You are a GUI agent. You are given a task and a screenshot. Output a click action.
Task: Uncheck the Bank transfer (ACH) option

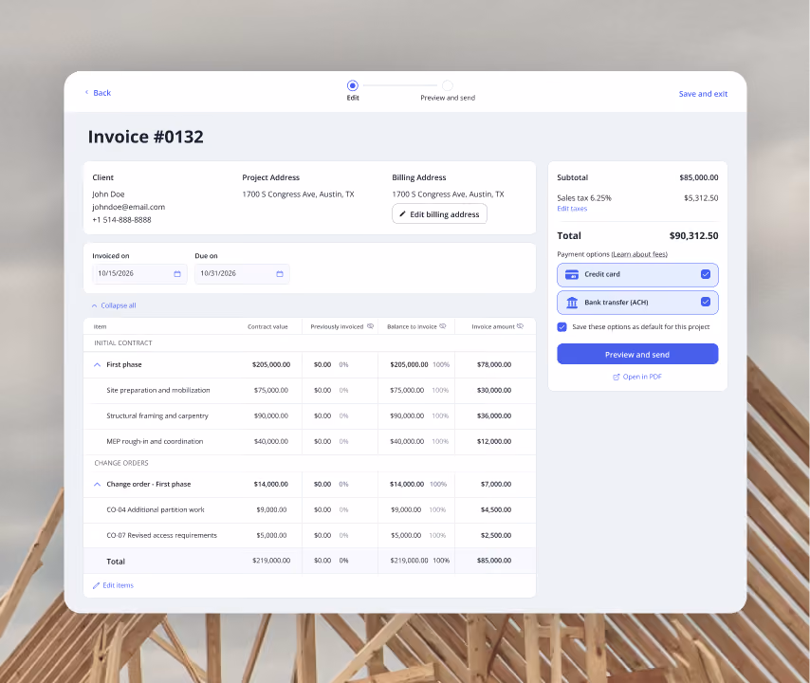(x=705, y=302)
